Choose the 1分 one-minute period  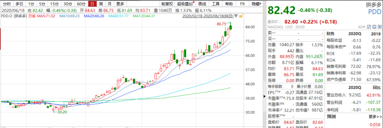coord(31,4)
